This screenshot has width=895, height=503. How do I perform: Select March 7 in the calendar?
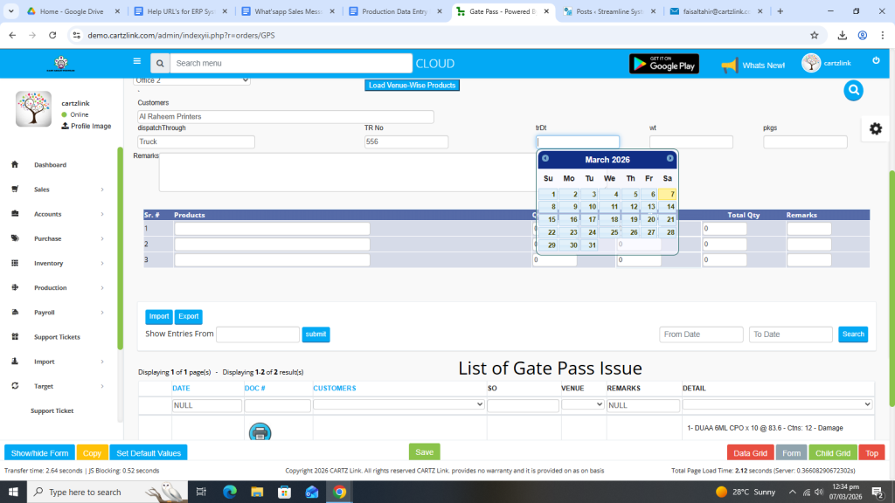pyautogui.click(x=668, y=195)
